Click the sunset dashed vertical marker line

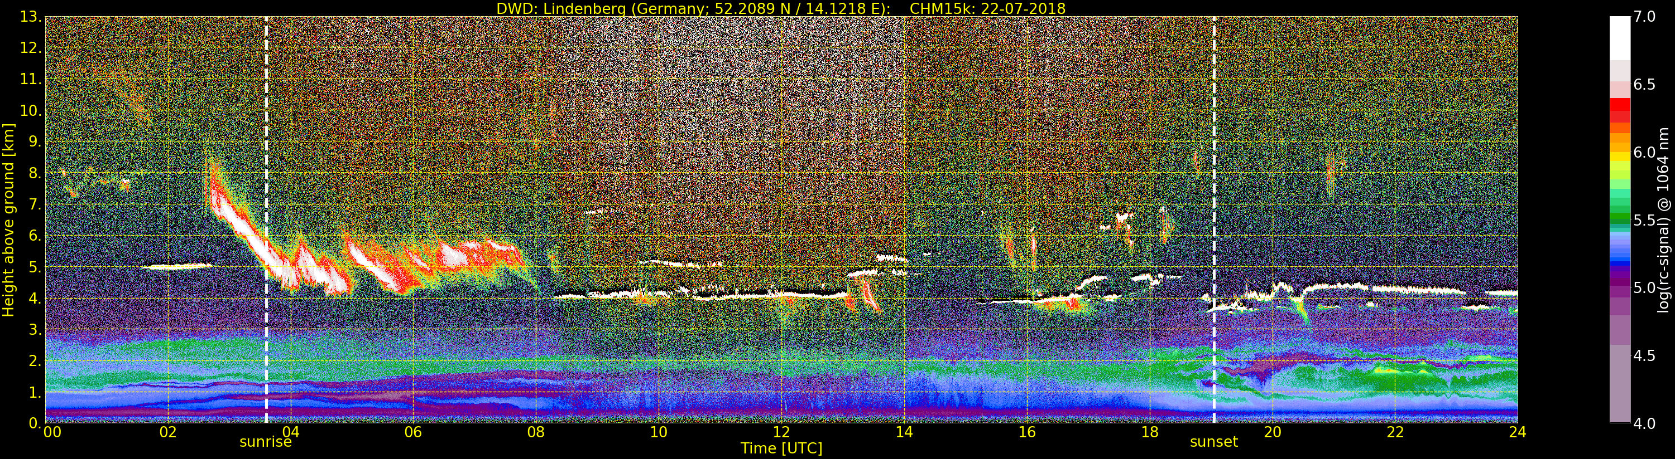tap(1214, 219)
